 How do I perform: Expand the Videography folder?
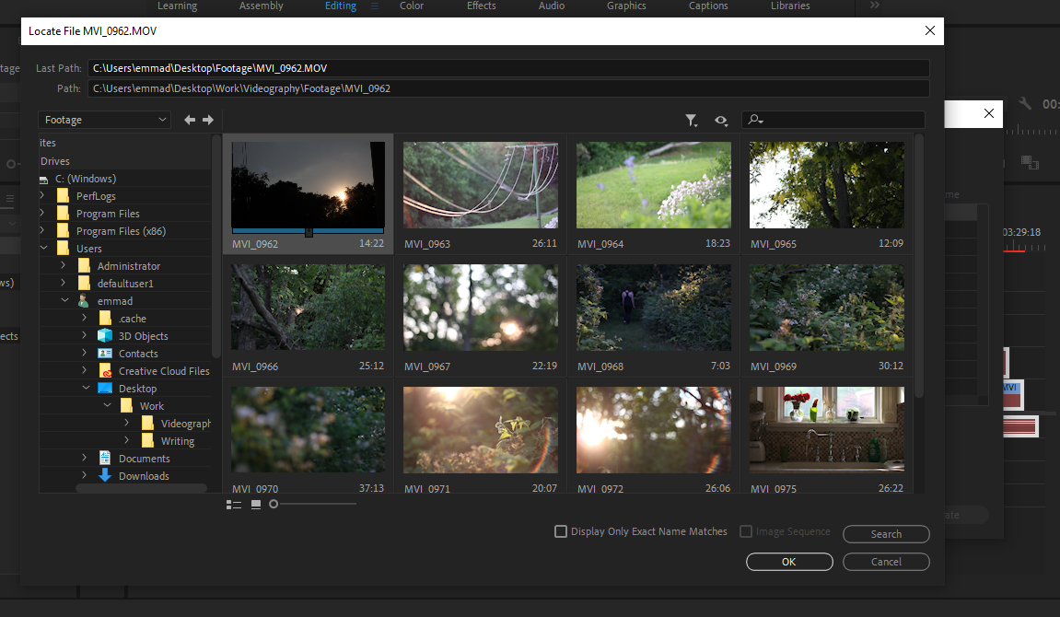(x=126, y=423)
